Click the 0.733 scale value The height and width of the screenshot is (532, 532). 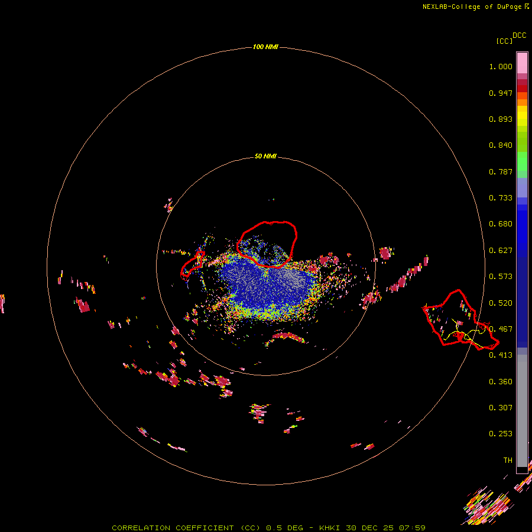[x=501, y=198]
